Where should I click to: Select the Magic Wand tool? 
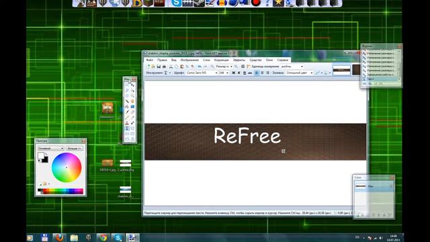(x=127, y=102)
